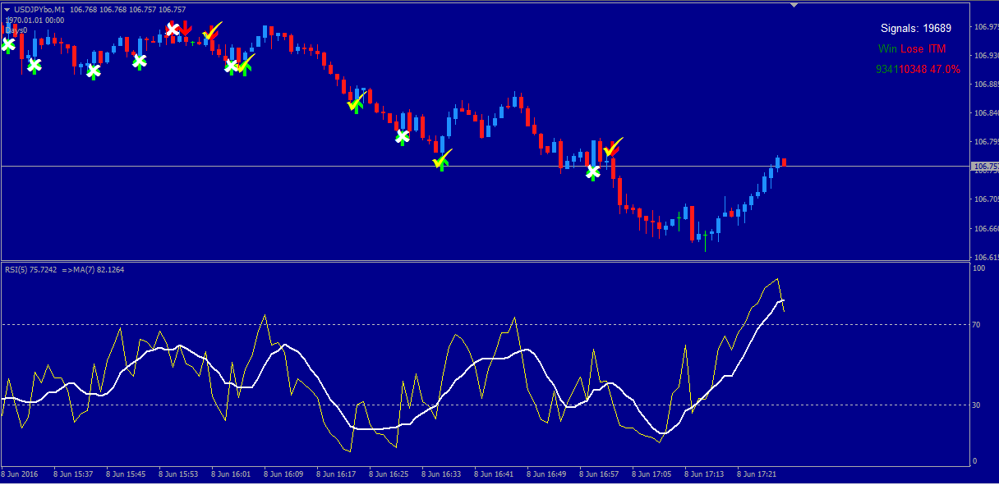Click the RSI scale value 30
999x485 pixels.
(x=977, y=405)
